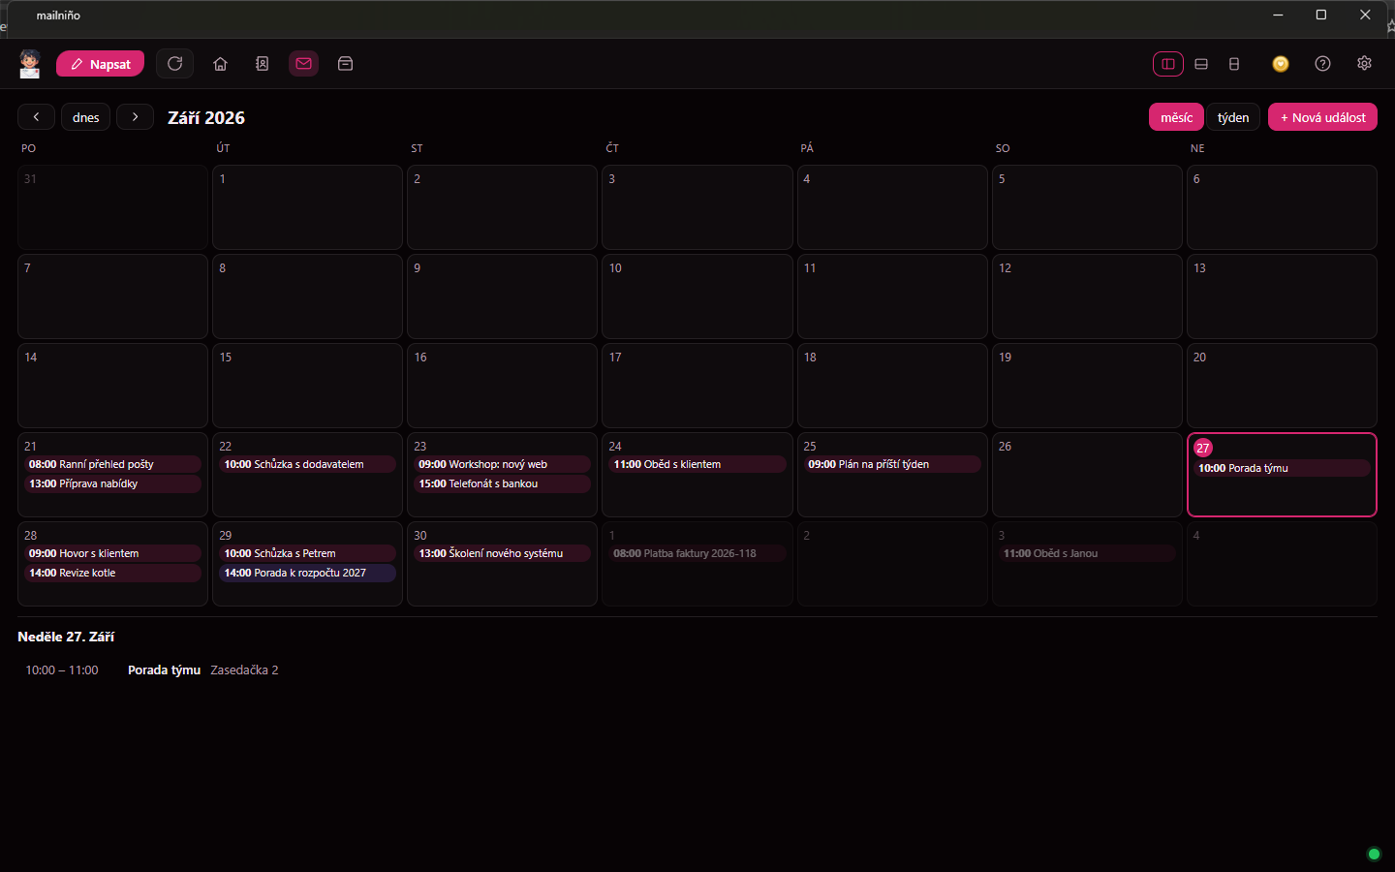Select the day cell numbered 26
The image size is (1395, 872).
tap(1087, 475)
